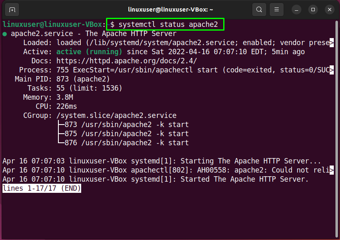The width and height of the screenshot is (340, 240).
Task: Click the Memory usage 3.8M value
Action: [67, 97]
